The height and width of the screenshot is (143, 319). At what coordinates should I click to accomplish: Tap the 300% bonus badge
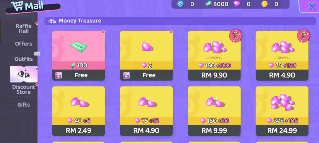[x=236, y=35]
